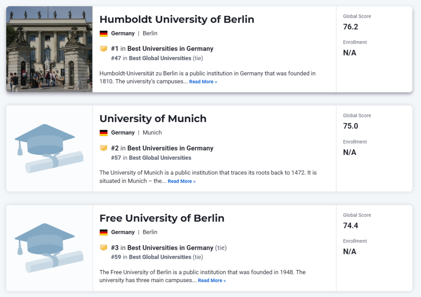The width and height of the screenshot is (421, 297).
Task: Open the University of Munich title link
Action: pos(153,119)
